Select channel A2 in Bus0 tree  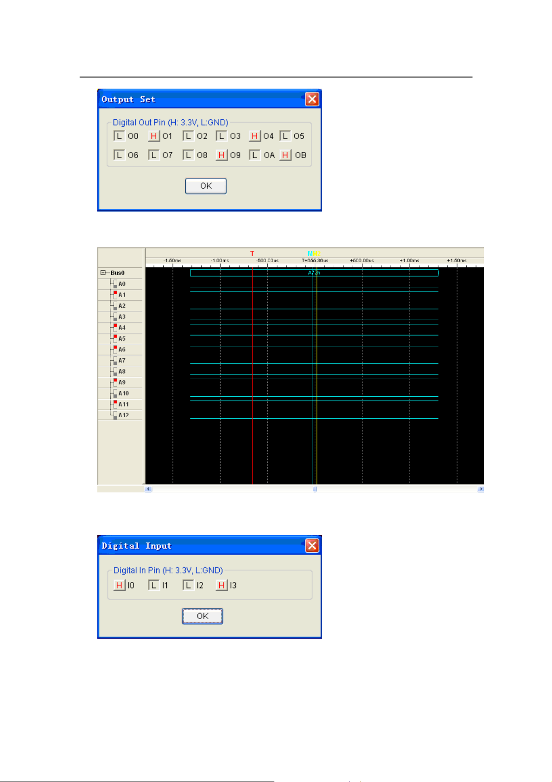(x=121, y=306)
